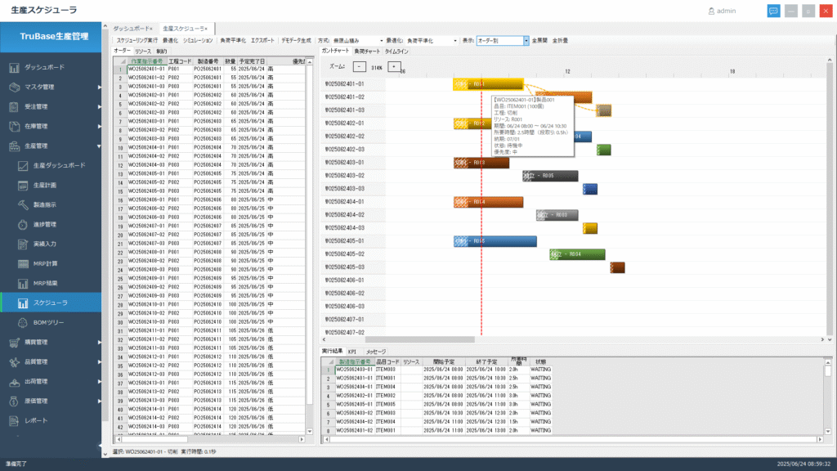Switch to the KPI results tab
This screenshot has height=471, width=837.
[352, 352]
